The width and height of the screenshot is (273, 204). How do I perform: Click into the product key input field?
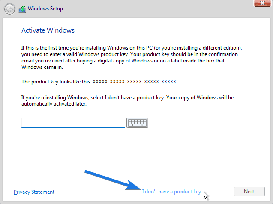pos(73,123)
